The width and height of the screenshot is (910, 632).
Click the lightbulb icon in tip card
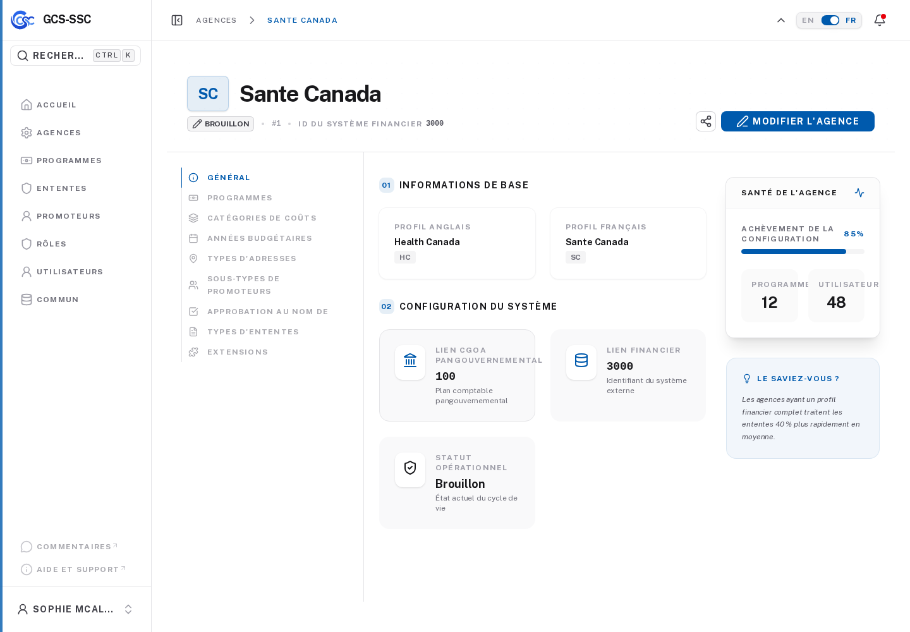coord(747,379)
